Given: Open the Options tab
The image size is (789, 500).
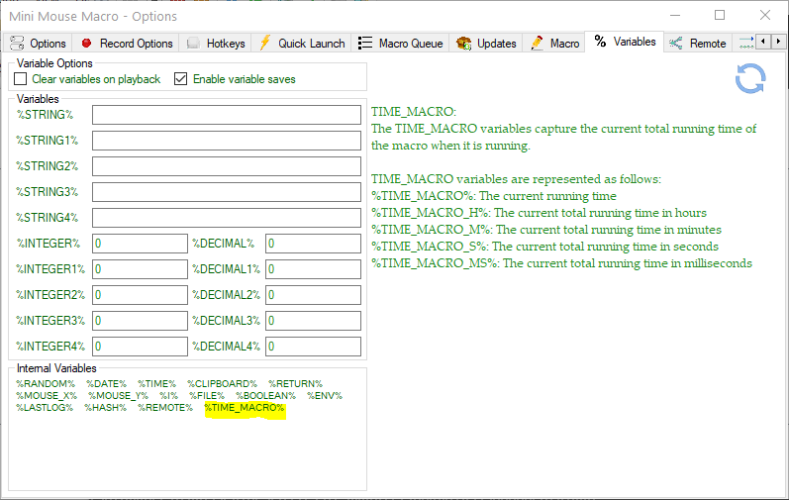Looking at the screenshot, I should coord(38,44).
